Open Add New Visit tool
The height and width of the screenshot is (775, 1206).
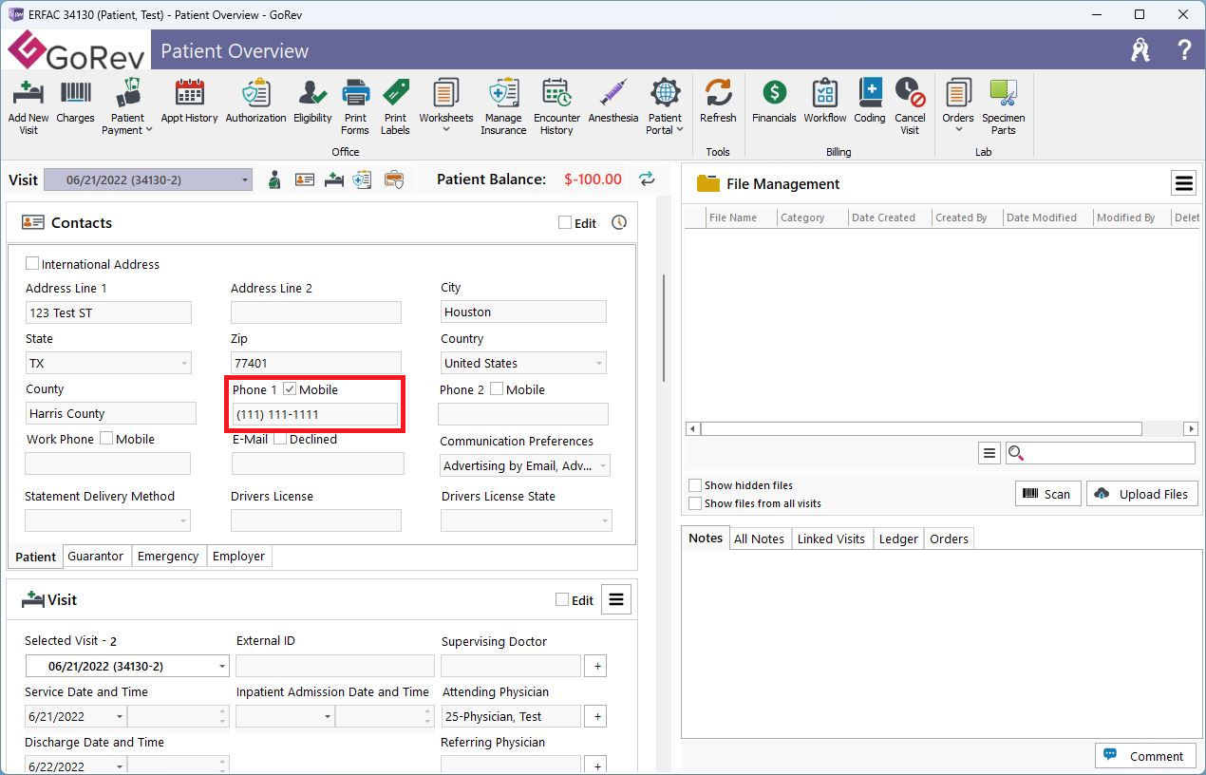click(x=28, y=106)
